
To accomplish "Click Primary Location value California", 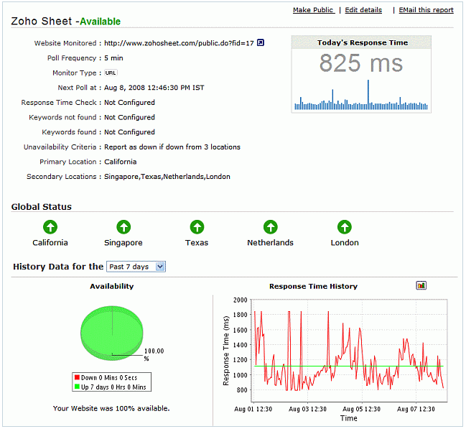I will 121,162.
